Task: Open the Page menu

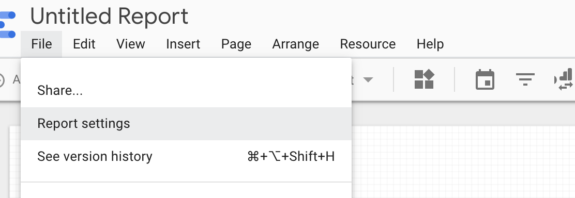Action: click(x=236, y=44)
